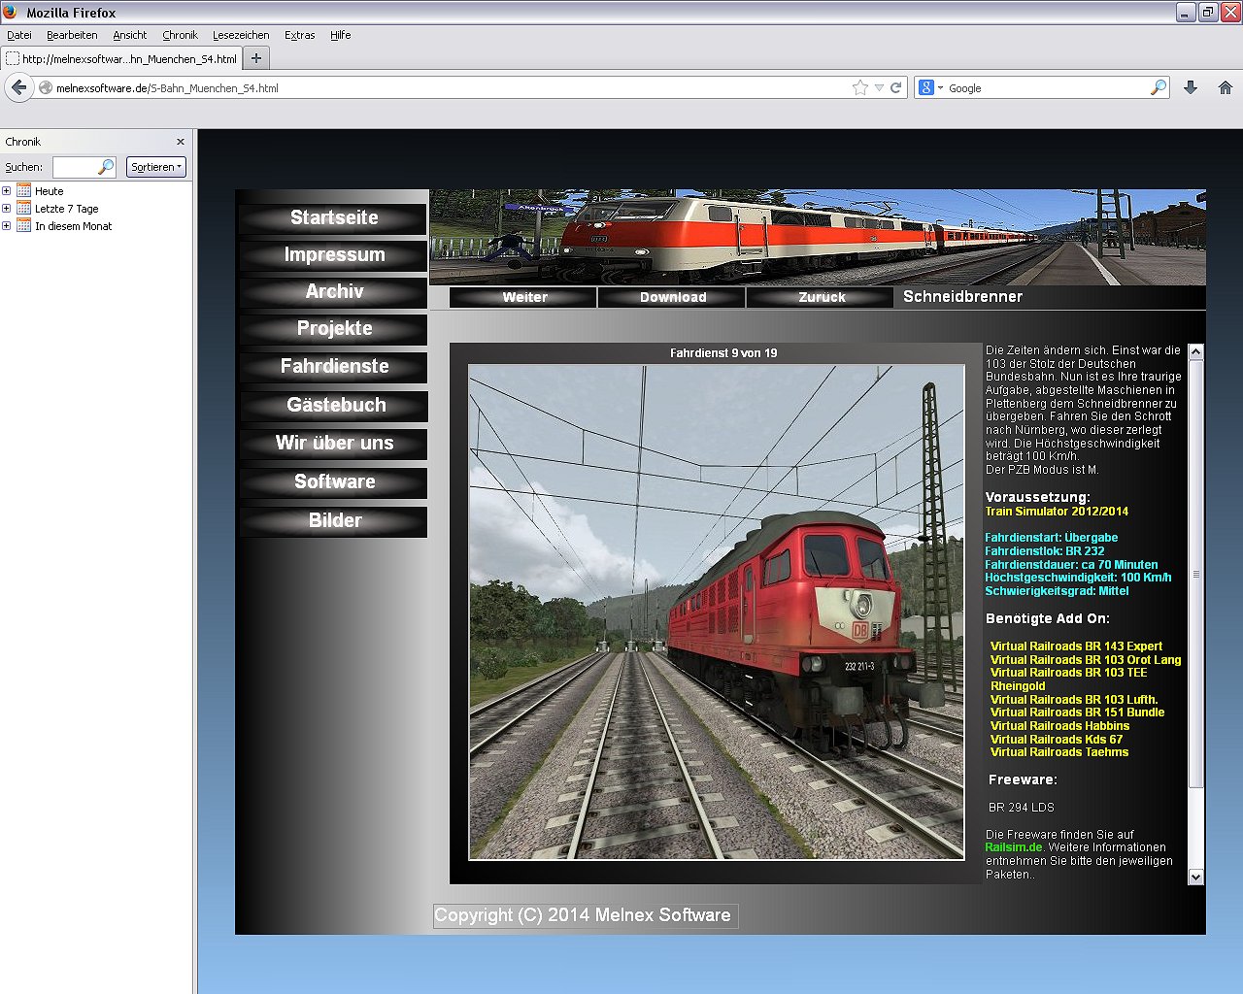Bookmark page with the star icon
Screen dimensions: 1243x994
(859, 87)
